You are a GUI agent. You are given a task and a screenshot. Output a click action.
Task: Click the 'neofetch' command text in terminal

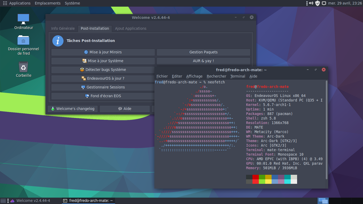coord(216,82)
